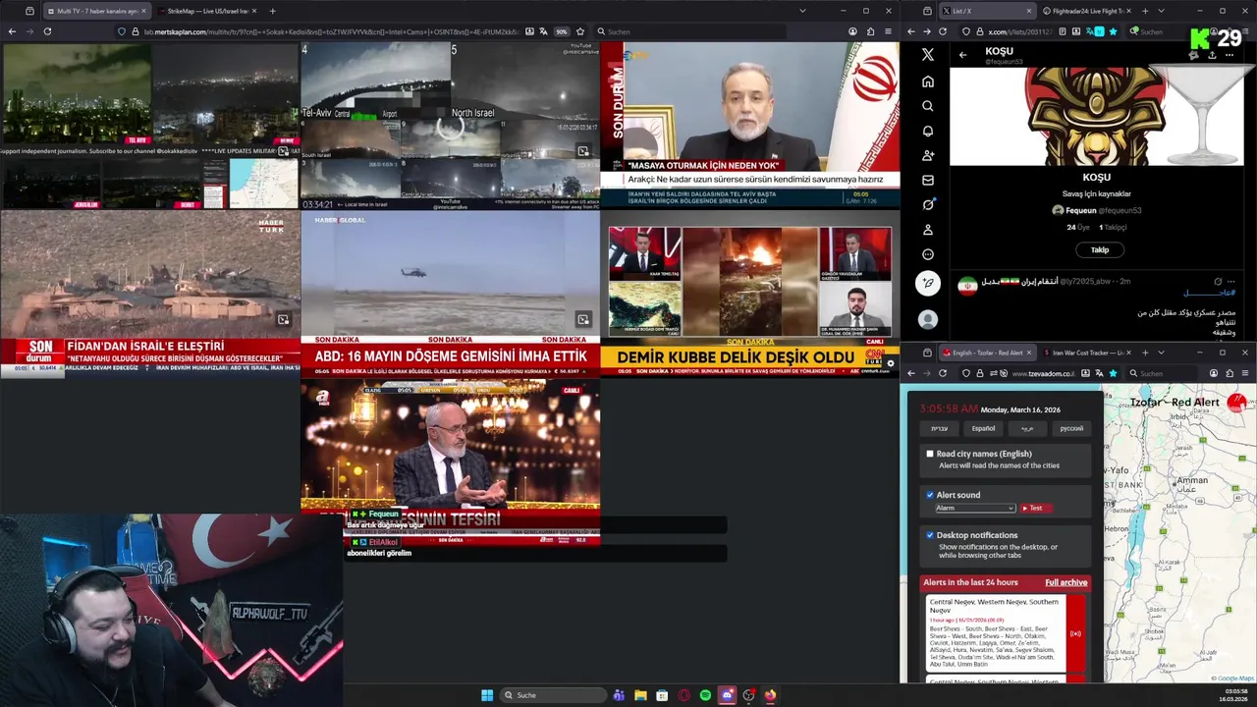Switch language to Español
This screenshot has width=1257, height=707.
coord(983,428)
